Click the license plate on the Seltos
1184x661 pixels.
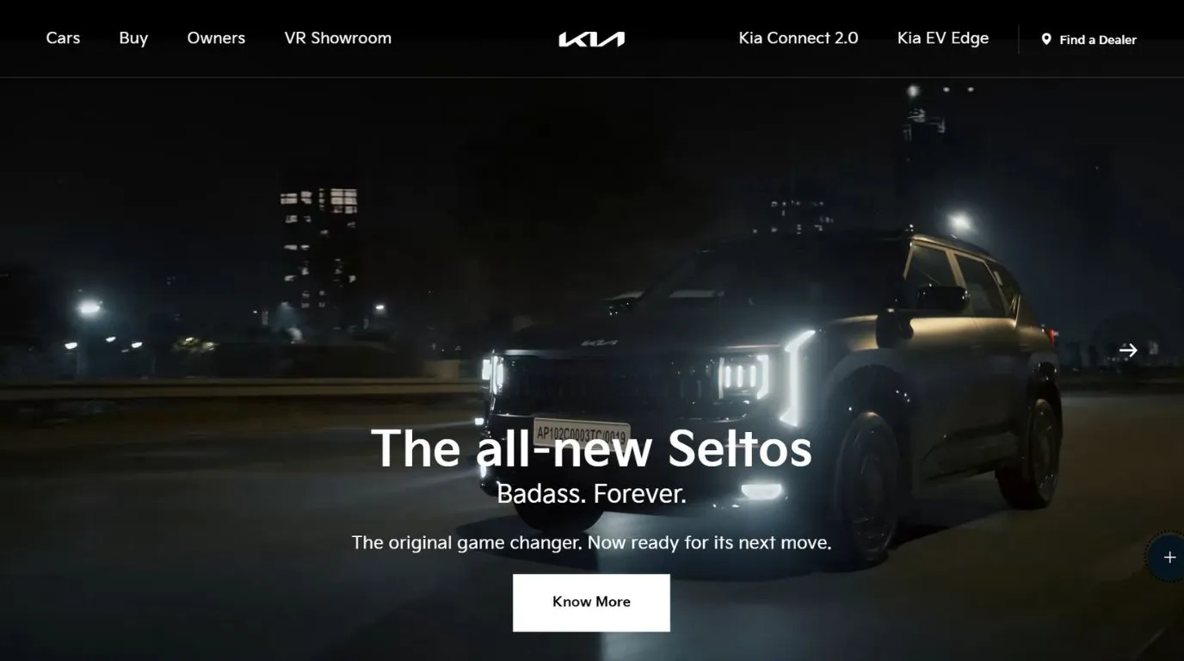pos(581,432)
